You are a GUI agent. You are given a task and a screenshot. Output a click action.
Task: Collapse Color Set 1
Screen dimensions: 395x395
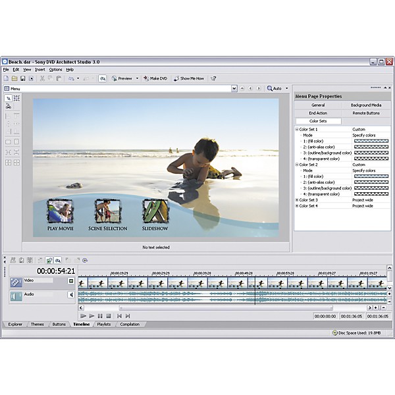coord(297,129)
